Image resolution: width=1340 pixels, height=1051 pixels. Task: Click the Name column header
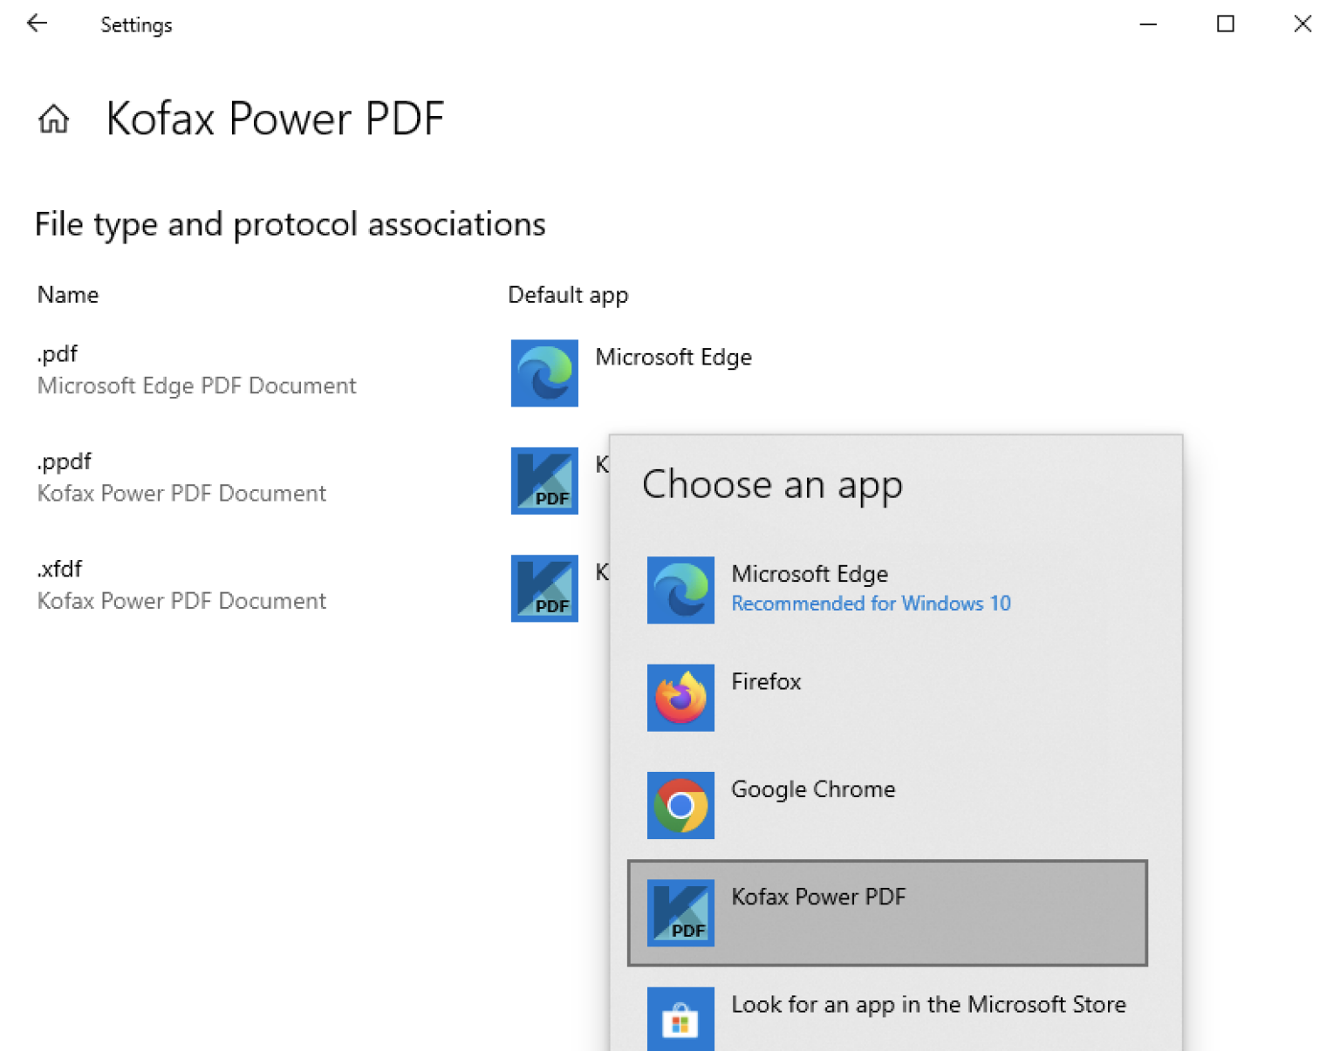(67, 295)
